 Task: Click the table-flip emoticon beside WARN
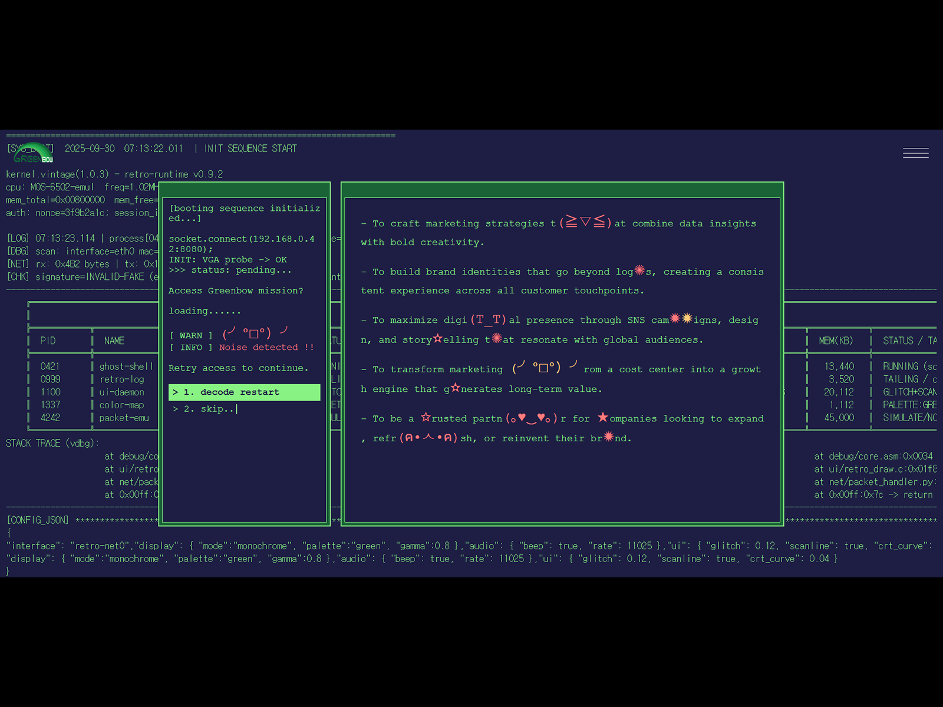click(x=255, y=333)
